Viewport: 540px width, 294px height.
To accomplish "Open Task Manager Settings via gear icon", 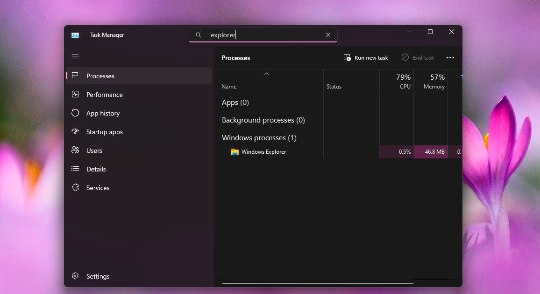I will [75, 276].
